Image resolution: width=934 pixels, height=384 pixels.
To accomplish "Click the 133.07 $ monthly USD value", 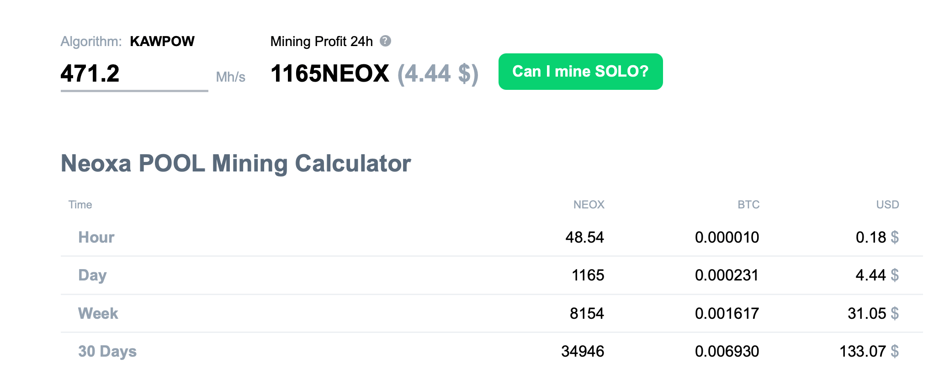I will point(869,352).
